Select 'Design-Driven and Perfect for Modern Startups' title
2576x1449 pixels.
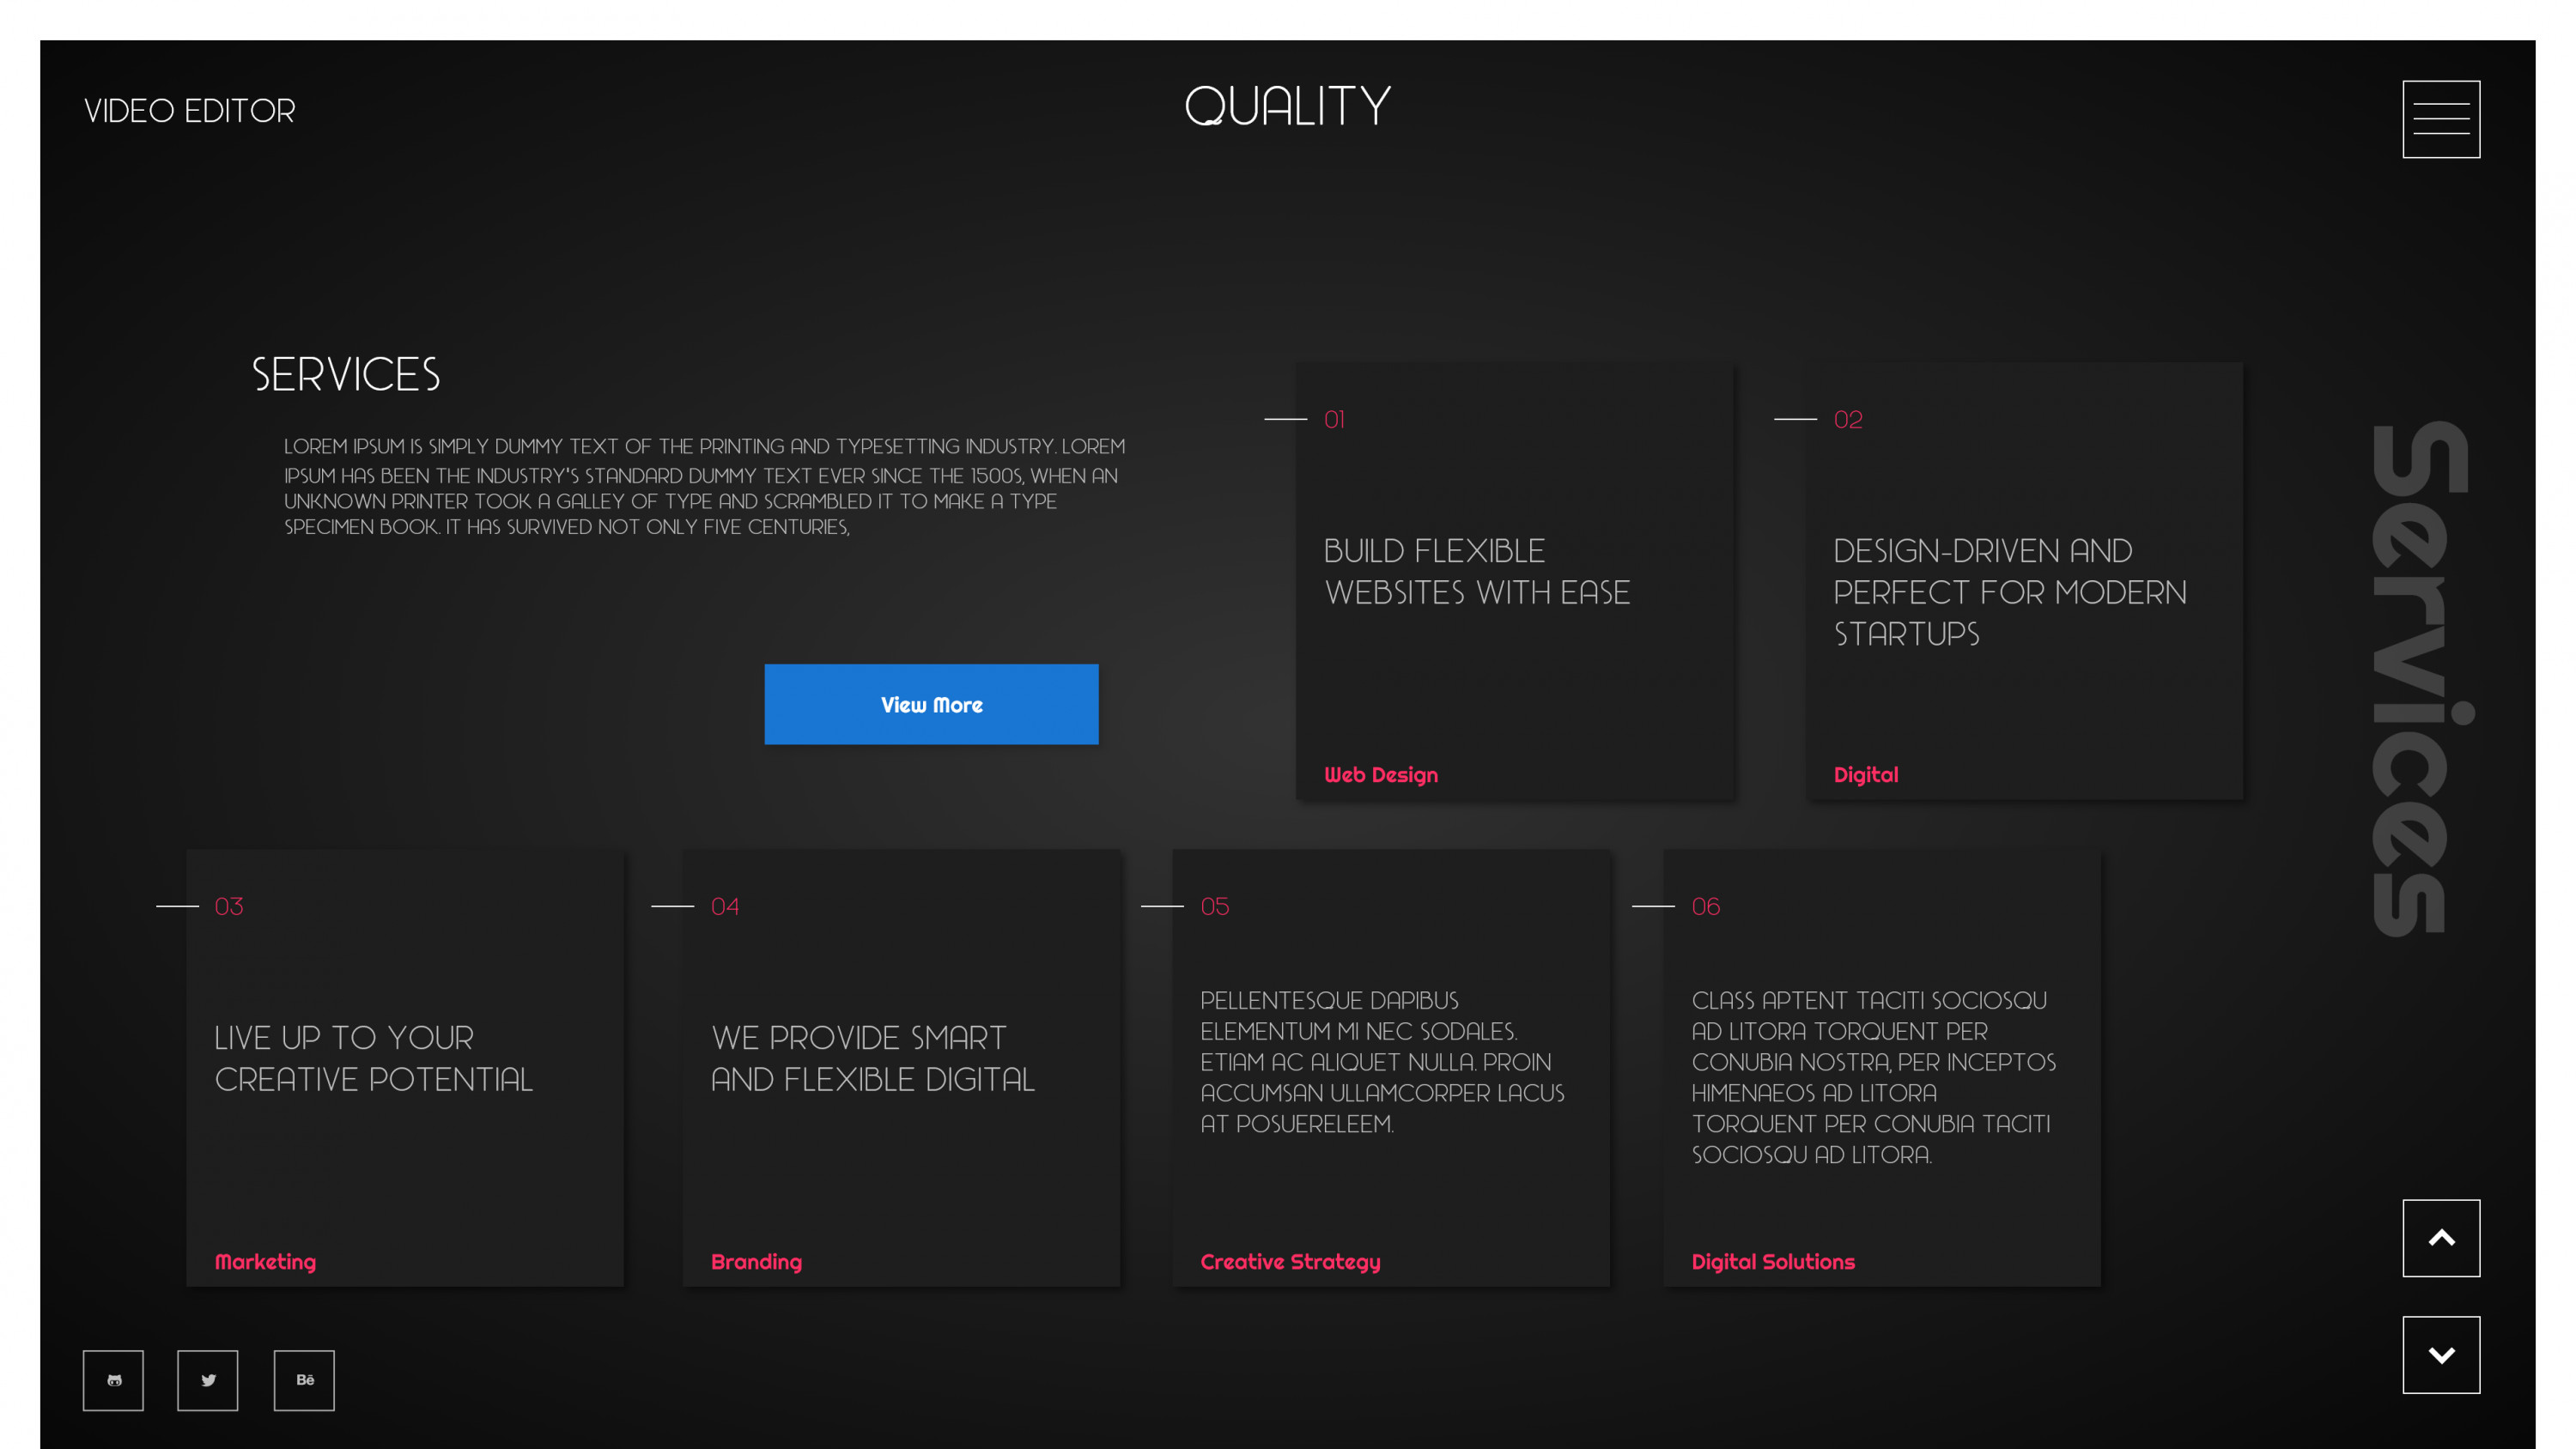tap(2010, 592)
